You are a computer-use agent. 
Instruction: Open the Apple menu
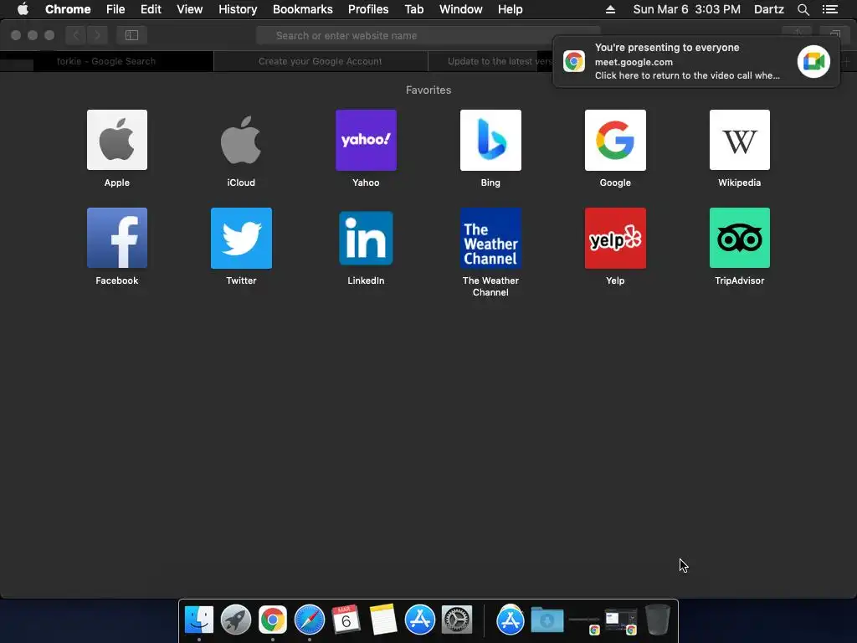[x=23, y=9]
